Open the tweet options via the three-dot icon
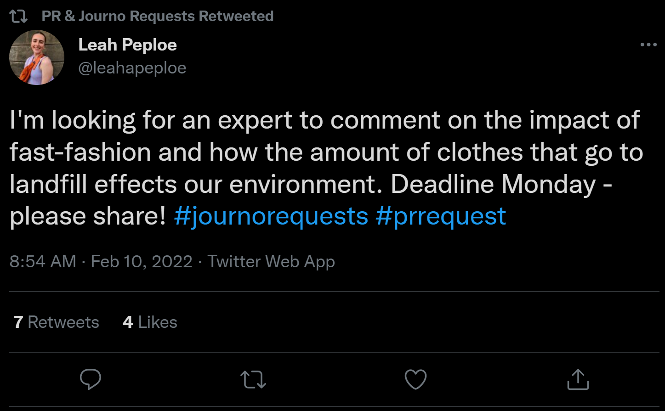The height and width of the screenshot is (411, 665). coord(648,44)
